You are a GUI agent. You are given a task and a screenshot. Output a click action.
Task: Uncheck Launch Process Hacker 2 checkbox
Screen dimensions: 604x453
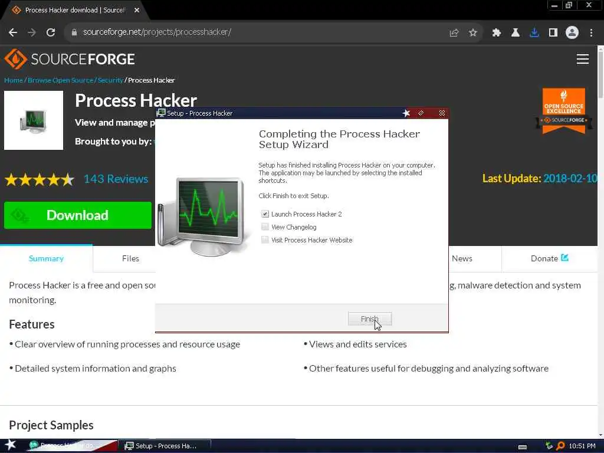click(265, 214)
